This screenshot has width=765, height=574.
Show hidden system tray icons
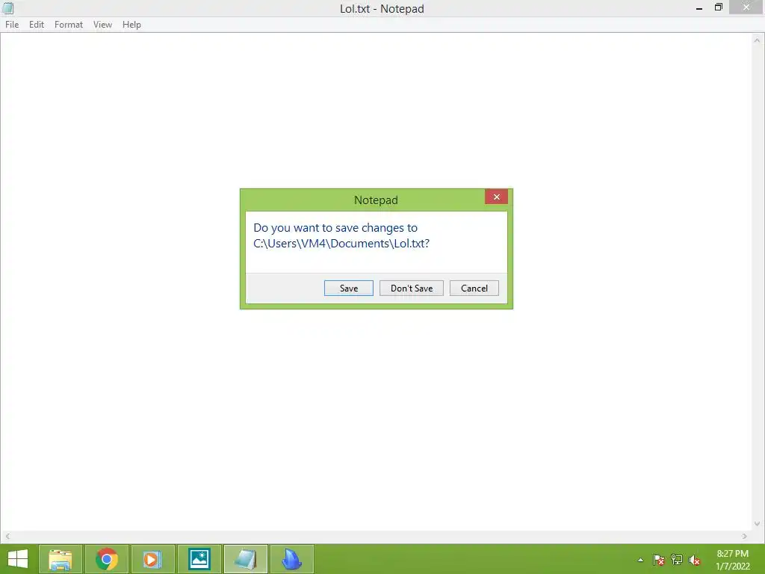[x=640, y=560]
